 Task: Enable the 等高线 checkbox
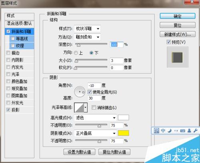tap(13, 38)
